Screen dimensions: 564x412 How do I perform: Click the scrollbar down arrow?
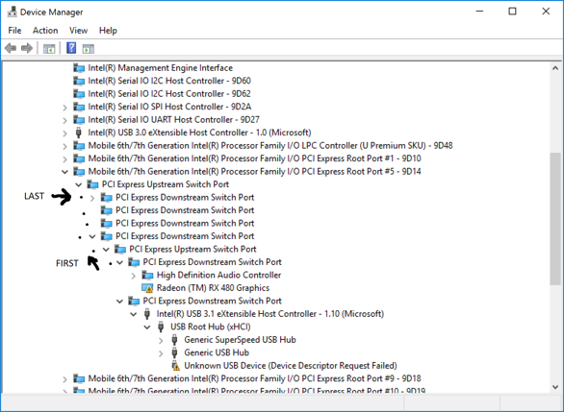[x=555, y=387]
